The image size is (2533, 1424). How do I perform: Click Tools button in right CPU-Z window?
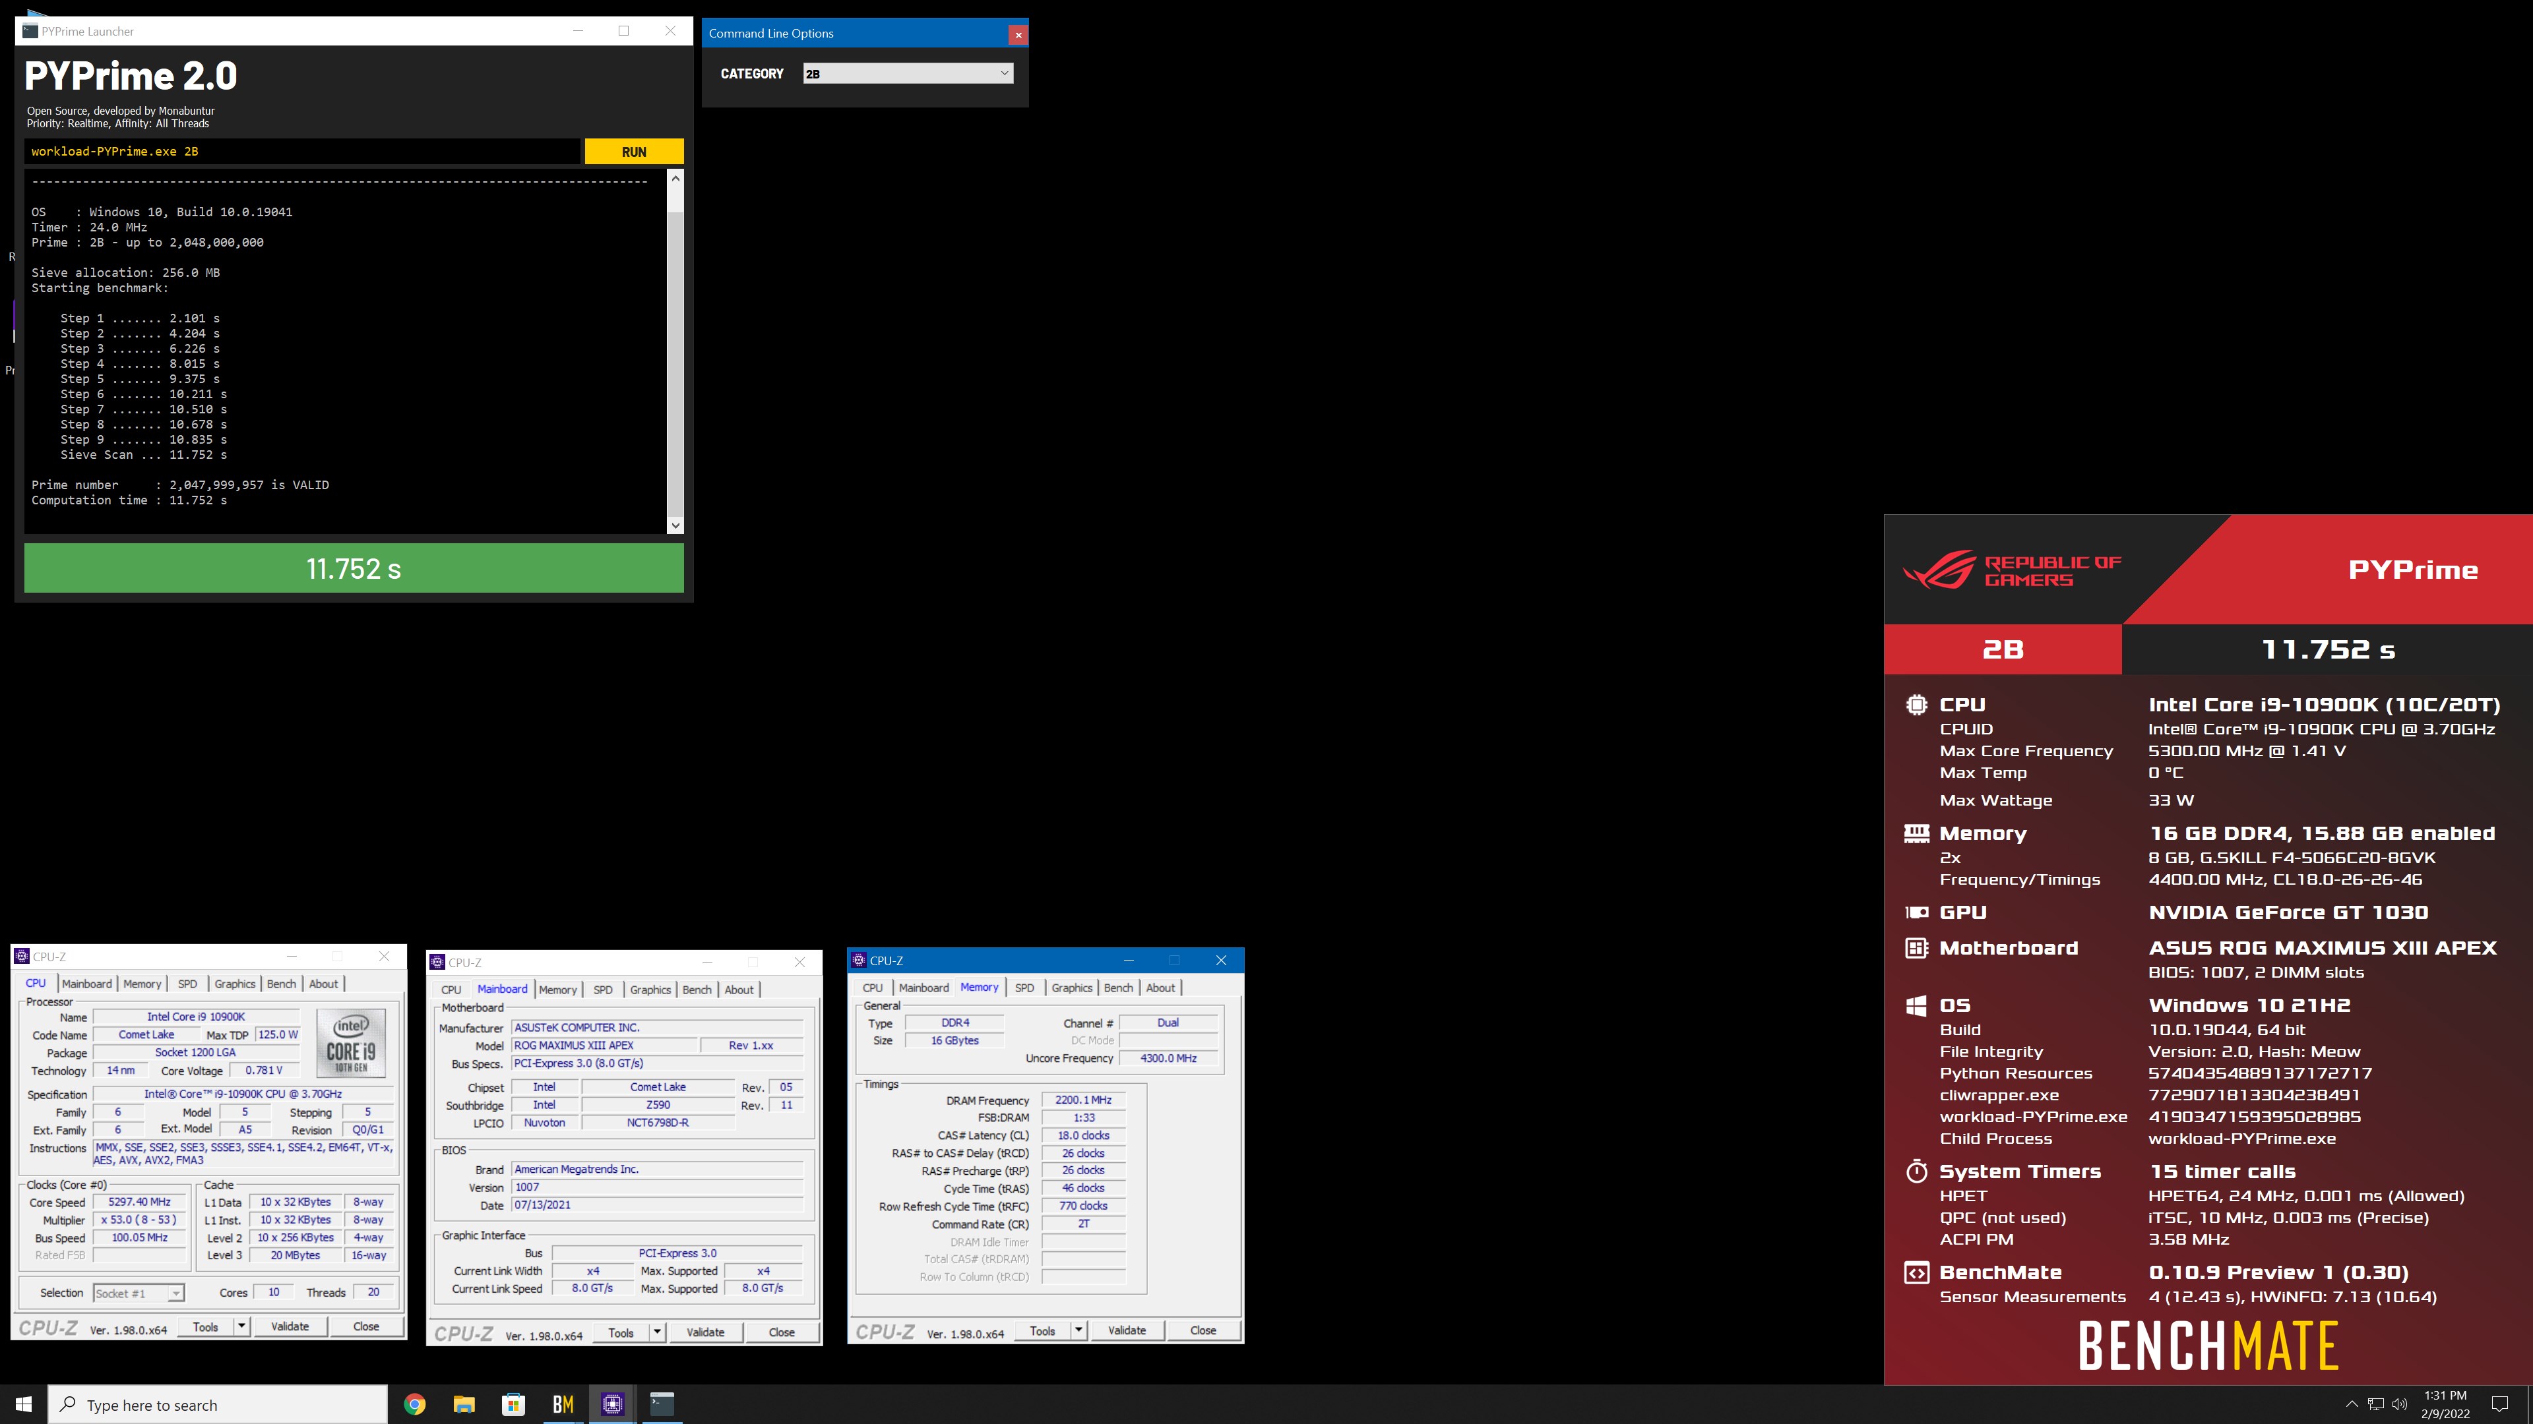point(1042,1330)
